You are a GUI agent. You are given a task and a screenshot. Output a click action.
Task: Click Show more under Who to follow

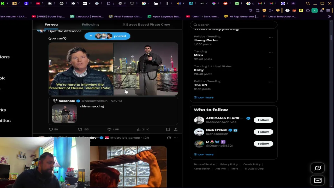204,154
